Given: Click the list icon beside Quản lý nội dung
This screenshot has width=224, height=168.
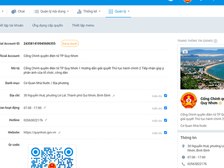Looking at the screenshot, I should 36,12.
